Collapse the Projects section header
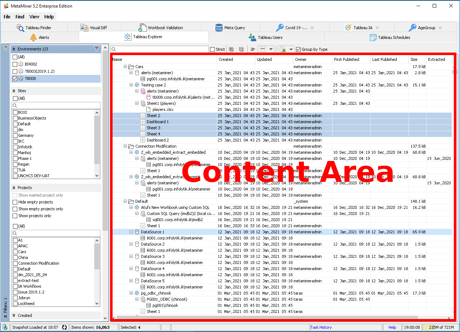This screenshot has width=460, height=332. click(x=14, y=188)
